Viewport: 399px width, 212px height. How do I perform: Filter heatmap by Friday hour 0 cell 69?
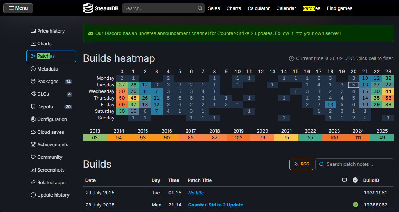coord(122,104)
